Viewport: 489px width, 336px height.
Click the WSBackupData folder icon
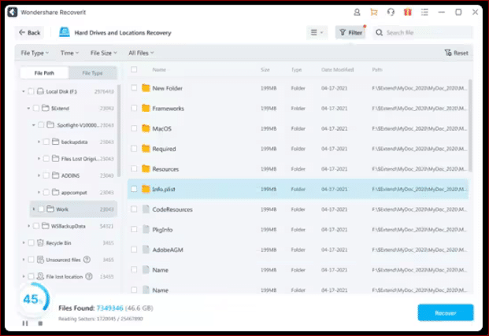point(46,226)
